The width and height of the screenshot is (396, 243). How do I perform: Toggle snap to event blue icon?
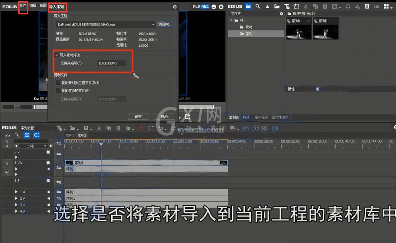click(x=37, y=135)
